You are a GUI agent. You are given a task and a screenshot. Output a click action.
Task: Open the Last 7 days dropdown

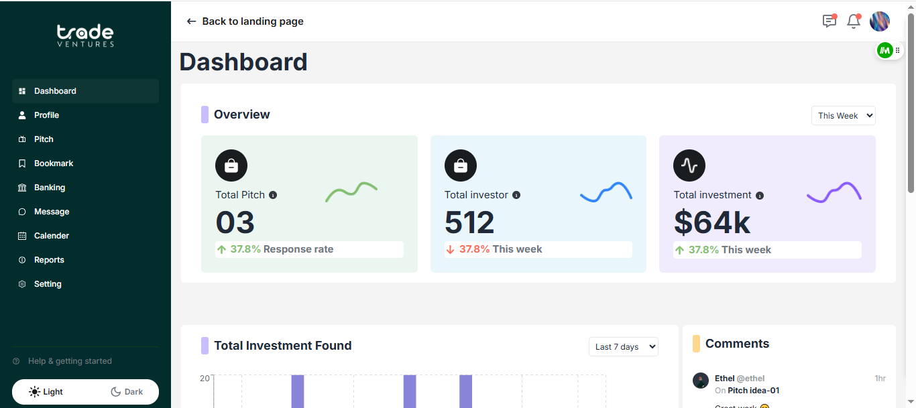[x=623, y=346]
